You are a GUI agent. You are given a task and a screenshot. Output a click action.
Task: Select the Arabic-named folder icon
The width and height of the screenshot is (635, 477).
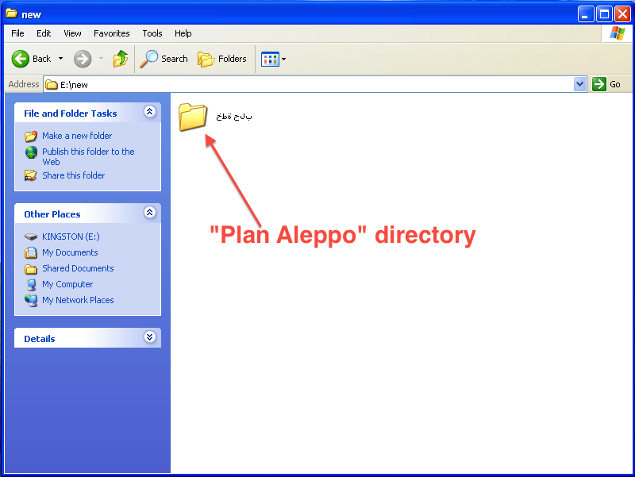point(193,117)
